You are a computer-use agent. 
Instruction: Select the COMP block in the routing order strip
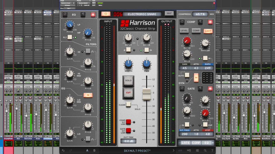(196, 143)
